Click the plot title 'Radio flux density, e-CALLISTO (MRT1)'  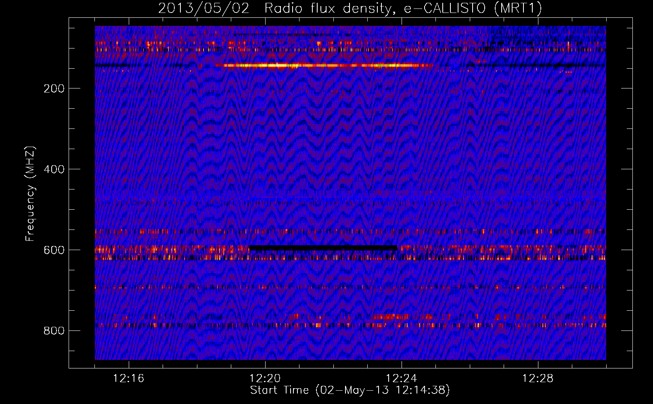(x=403, y=8)
